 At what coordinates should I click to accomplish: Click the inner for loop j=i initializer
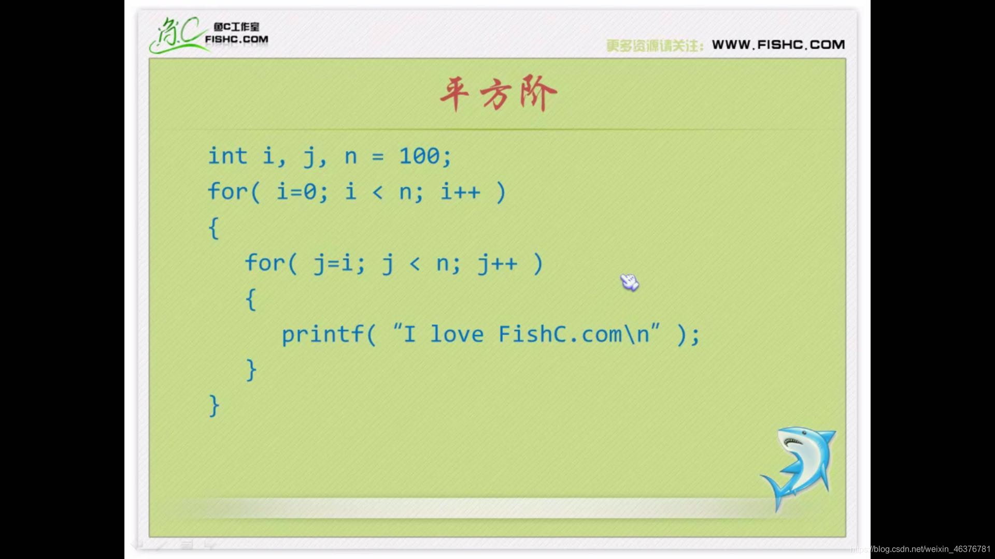pos(335,263)
